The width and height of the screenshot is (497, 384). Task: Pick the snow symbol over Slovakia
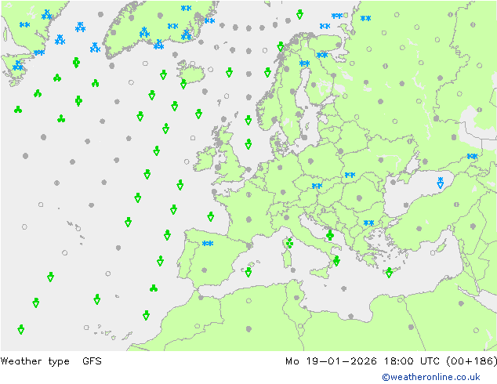350,175
